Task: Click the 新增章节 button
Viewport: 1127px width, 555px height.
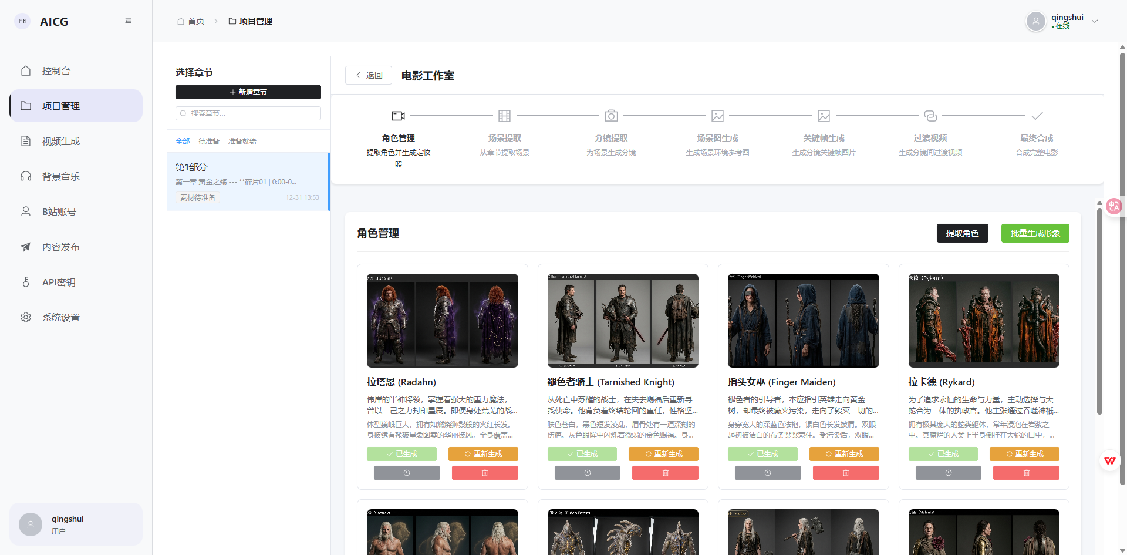Action: [248, 92]
